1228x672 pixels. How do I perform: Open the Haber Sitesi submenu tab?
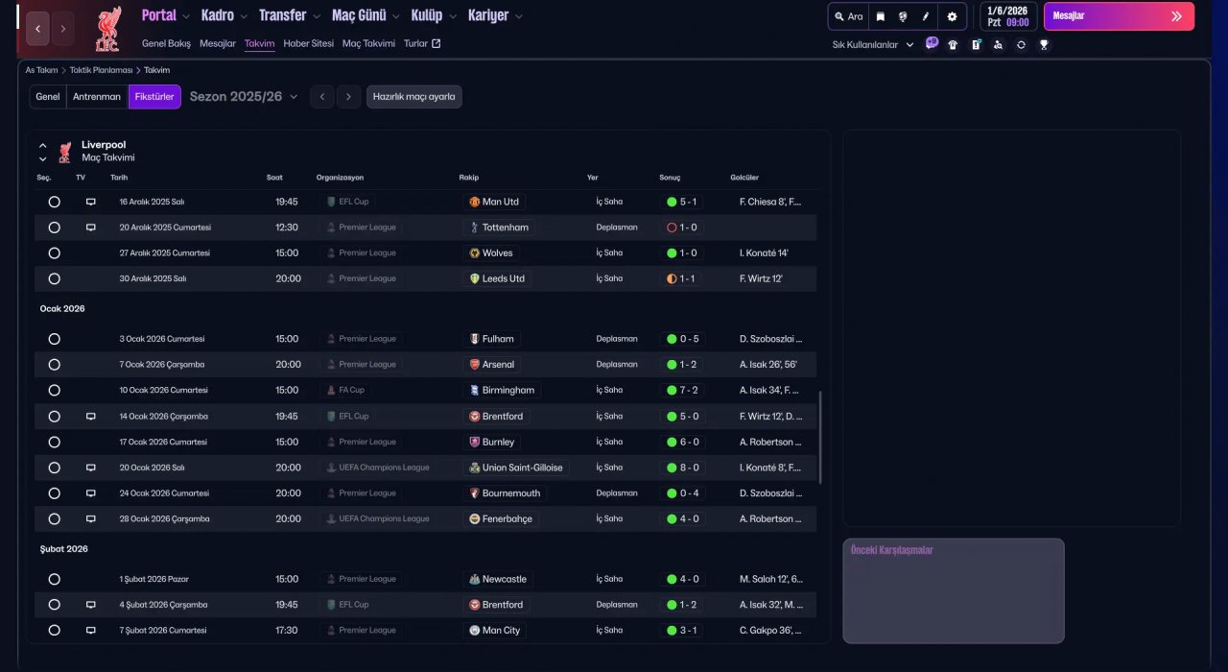click(308, 43)
